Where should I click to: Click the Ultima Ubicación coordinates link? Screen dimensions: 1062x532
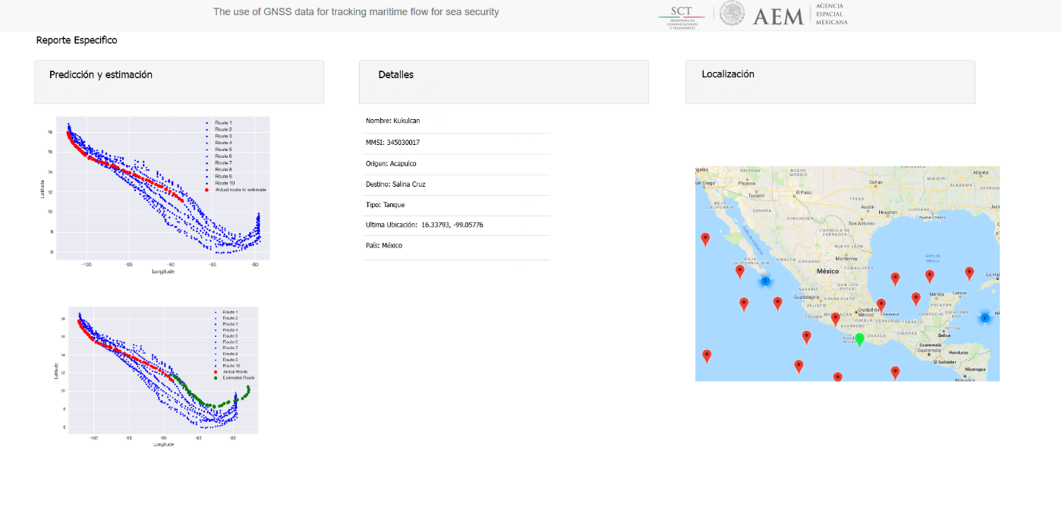pyautogui.click(x=451, y=225)
